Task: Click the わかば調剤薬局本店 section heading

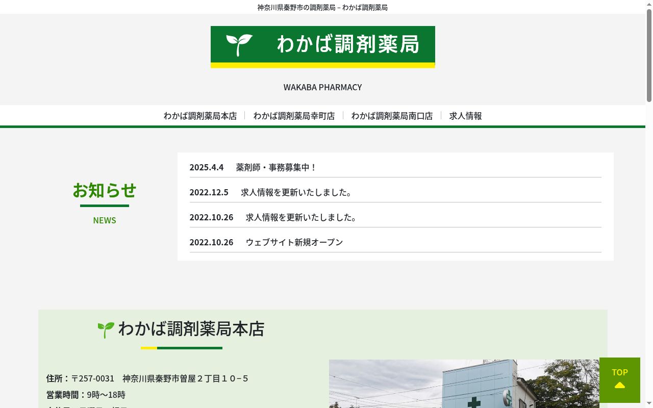Action: (191, 329)
